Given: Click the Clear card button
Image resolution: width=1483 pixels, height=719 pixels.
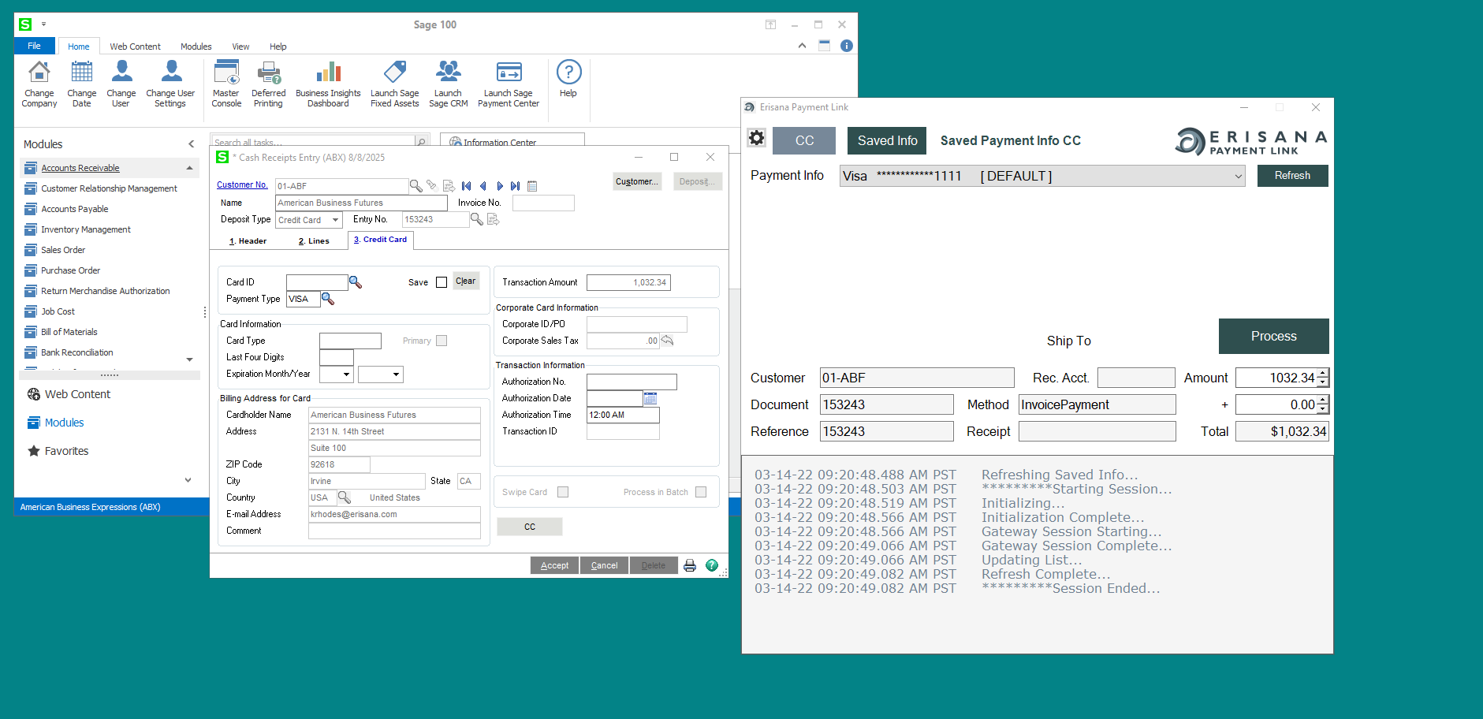Looking at the screenshot, I should click(x=466, y=281).
